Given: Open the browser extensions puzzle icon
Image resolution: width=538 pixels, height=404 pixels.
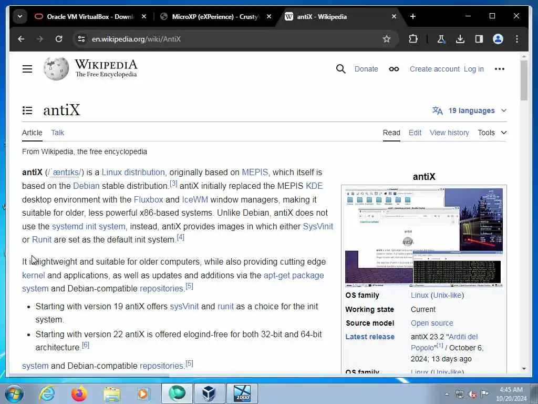Looking at the screenshot, I should pos(413,39).
